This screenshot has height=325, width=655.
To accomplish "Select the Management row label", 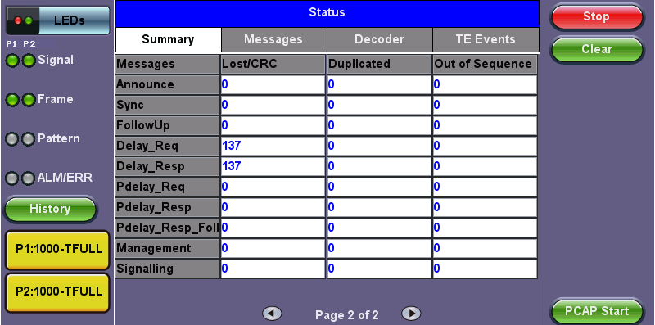I will (168, 249).
